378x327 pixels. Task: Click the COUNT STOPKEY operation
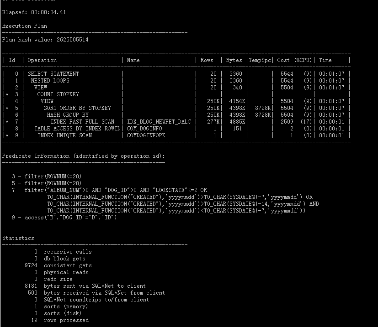pos(58,94)
